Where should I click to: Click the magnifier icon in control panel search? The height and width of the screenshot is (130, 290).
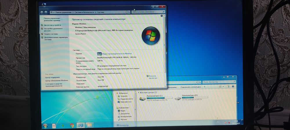[x=163, y=12]
